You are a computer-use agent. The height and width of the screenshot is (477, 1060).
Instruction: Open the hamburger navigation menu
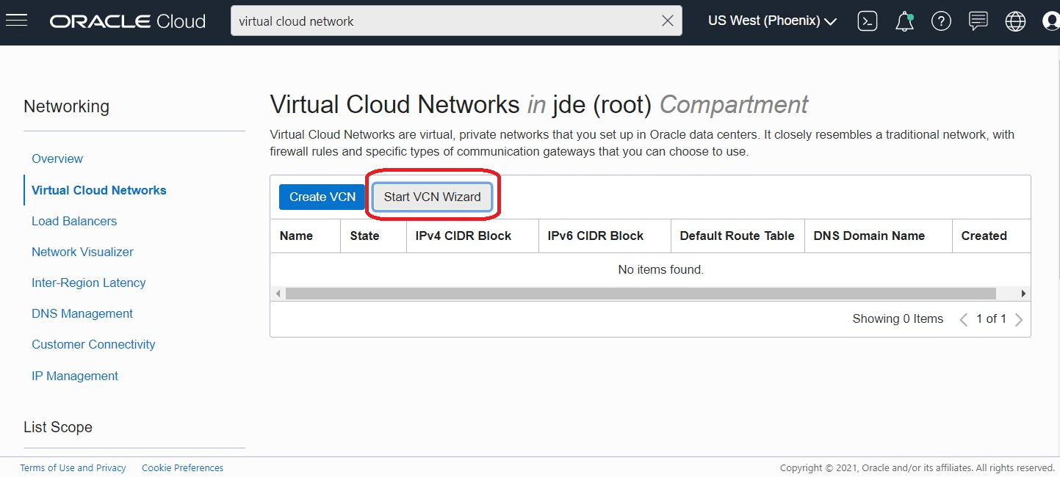pos(16,21)
